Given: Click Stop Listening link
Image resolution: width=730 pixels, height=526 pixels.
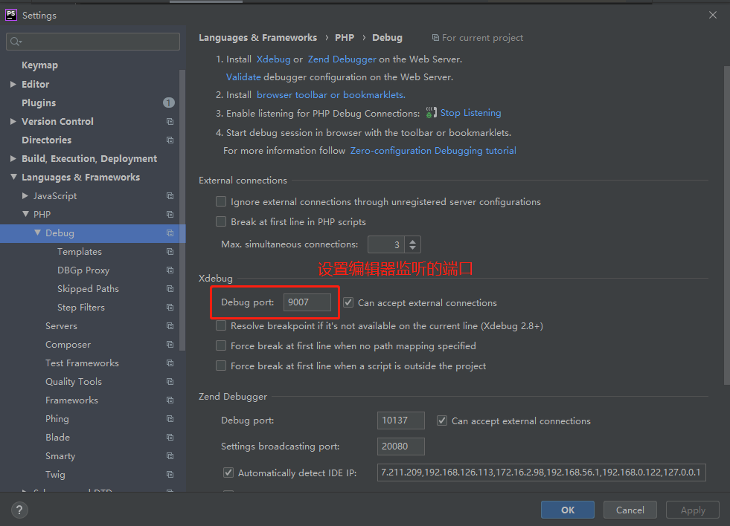Looking at the screenshot, I should pos(471,113).
